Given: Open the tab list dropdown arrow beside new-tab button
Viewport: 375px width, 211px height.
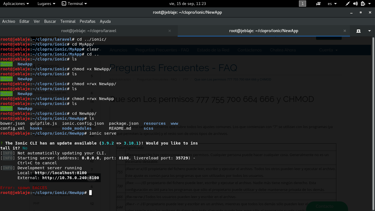Looking at the screenshot, I should tap(370, 31).
